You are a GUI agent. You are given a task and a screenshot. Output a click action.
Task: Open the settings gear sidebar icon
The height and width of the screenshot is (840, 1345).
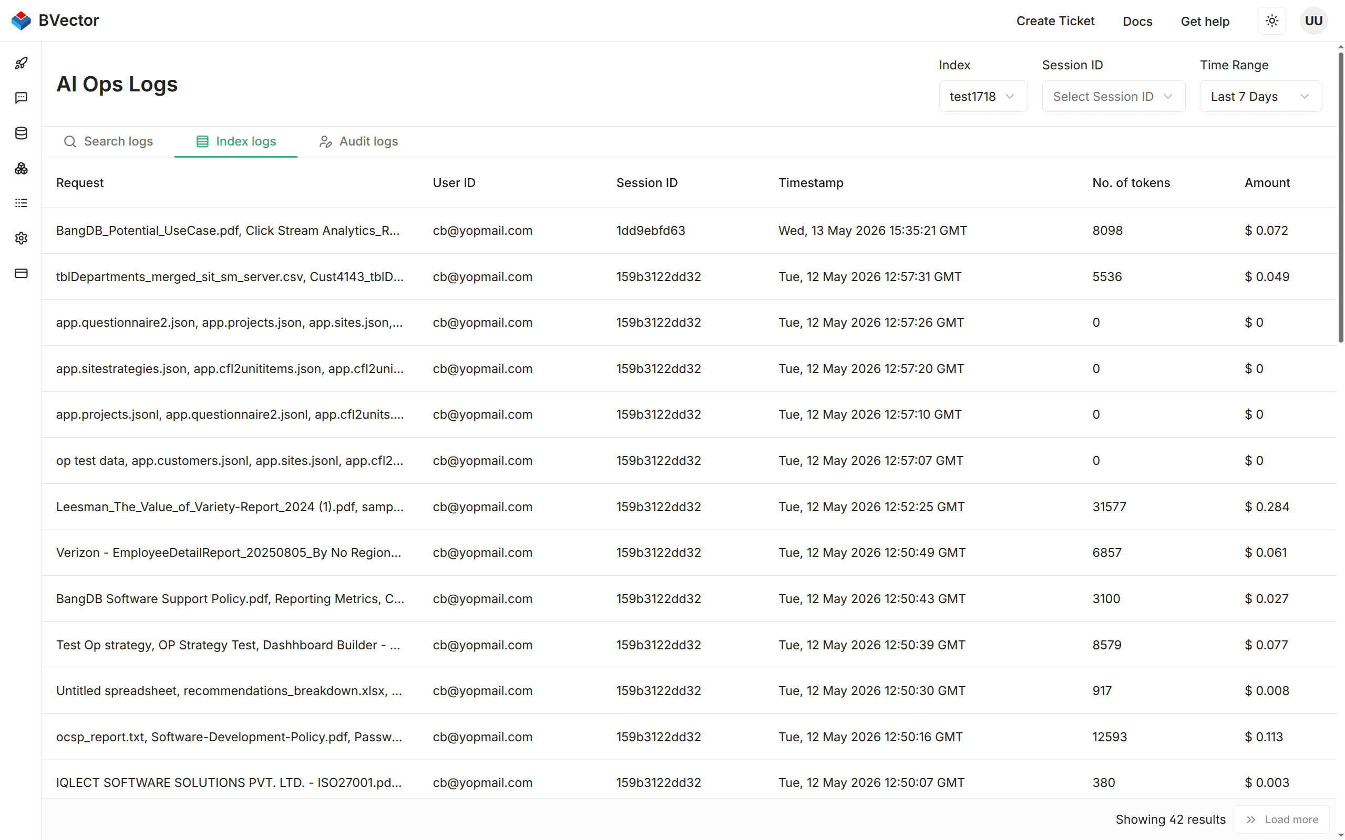coord(21,238)
